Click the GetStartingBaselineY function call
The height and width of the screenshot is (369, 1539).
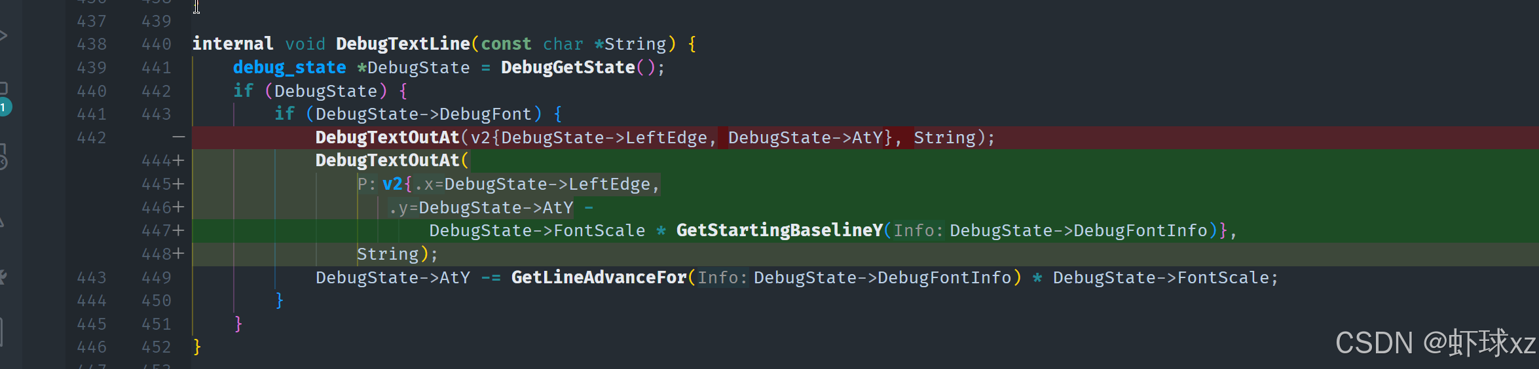(x=779, y=230)
